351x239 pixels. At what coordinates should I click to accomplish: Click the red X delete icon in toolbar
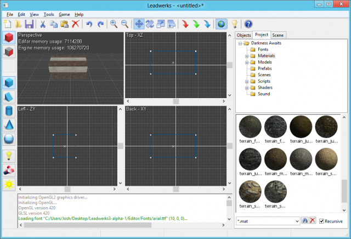[75, 24]
